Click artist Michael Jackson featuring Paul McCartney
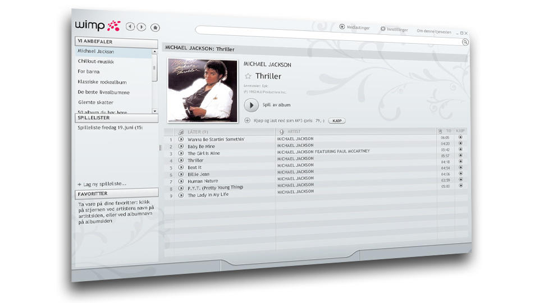This screenshot has width=539, height=303. (x=323, y=151)
